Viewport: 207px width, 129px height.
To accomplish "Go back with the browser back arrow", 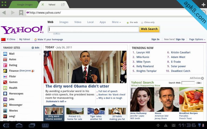I will pyautogui.click(x=4, y=13).
